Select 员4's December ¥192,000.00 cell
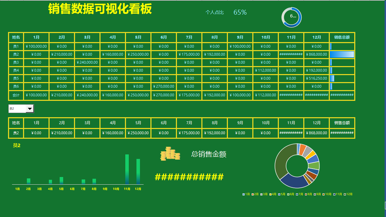The width and height of the screenshot is (386, 217). (x=317, y=70)
